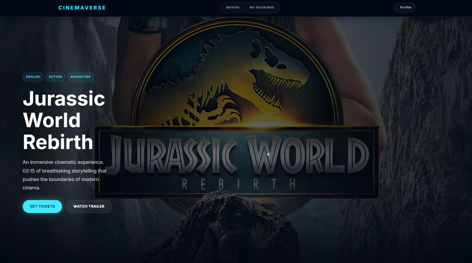This screenshot has width=472, height=263.
Task: Click the CINEMAVERSE logo
Action: pyautogui.click(x=82, y=8)
